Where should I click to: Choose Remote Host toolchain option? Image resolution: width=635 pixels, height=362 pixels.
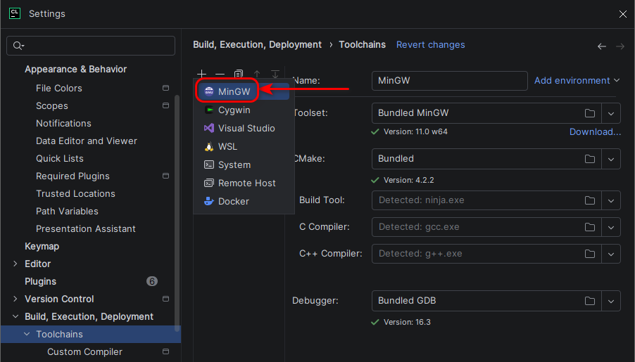point(244,183)
